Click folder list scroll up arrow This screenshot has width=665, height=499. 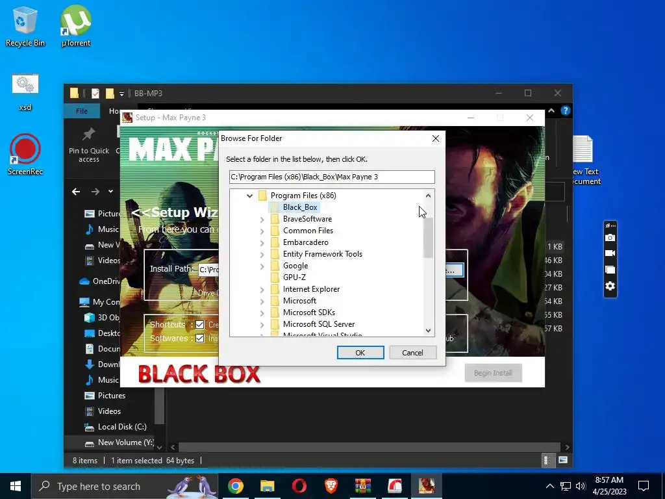tap(428, 196)
